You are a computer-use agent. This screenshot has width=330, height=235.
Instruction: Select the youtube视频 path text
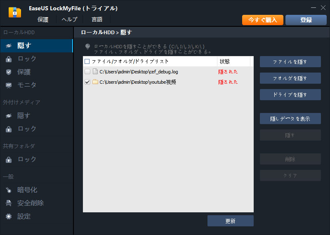(138, 82)
